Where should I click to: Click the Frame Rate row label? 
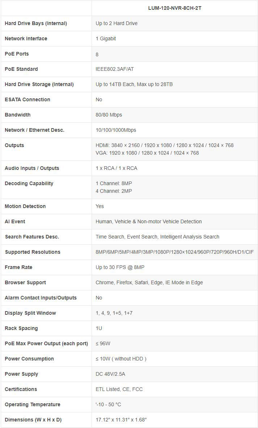point(18,267)
